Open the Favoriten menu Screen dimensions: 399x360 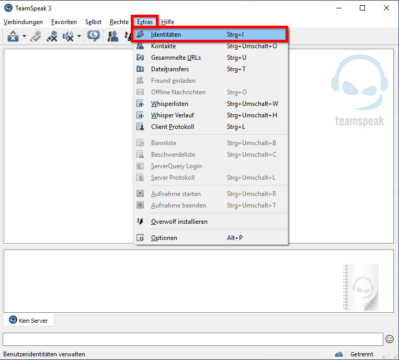64,22
